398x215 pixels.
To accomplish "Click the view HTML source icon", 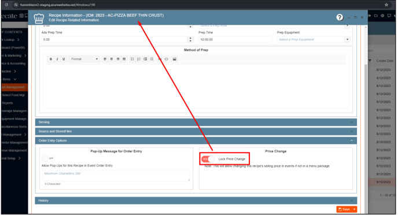I will pyautogui.click(x=166, y=59).
